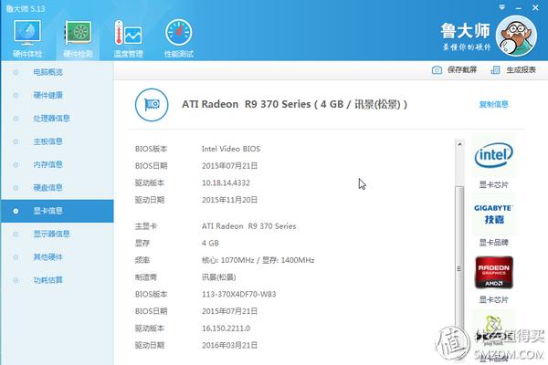The width and height of the screenshot is (548, 365).
Task: Click the 主显卡 ATI Radeon R9 370 Series value
Action: tap(248, 226)
